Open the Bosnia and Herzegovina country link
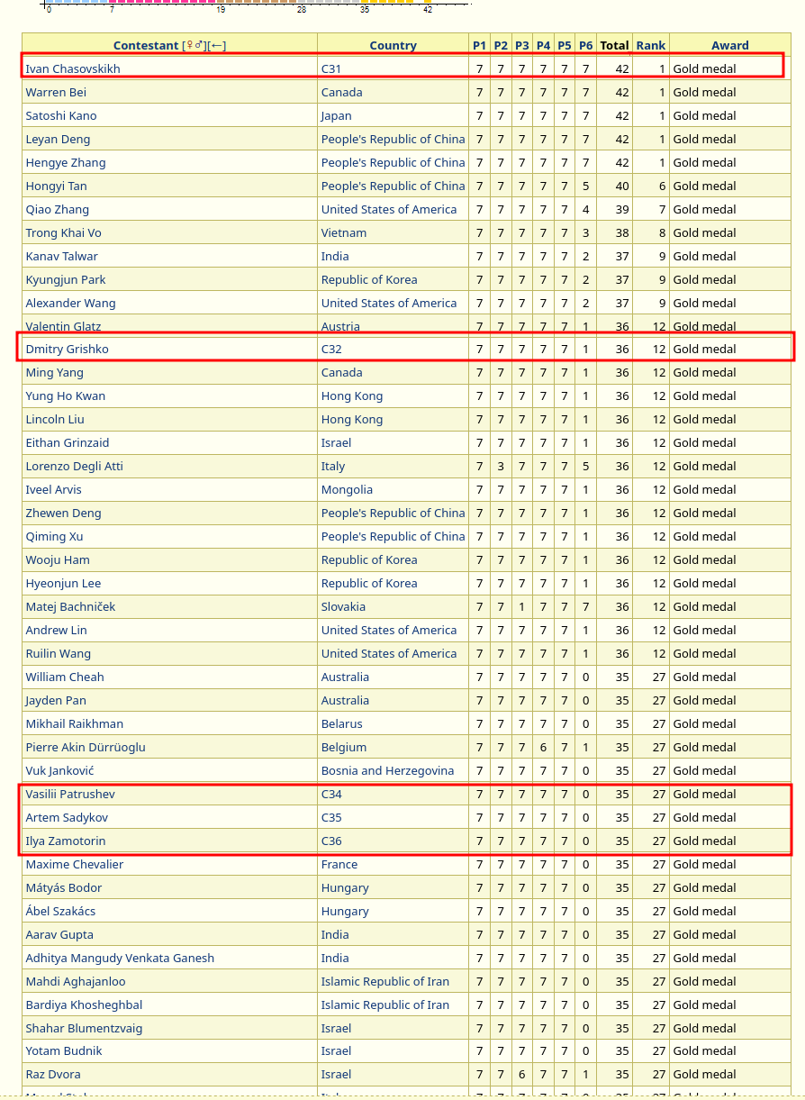Viewport: 805px width, 1100px height. pos(387,770)
